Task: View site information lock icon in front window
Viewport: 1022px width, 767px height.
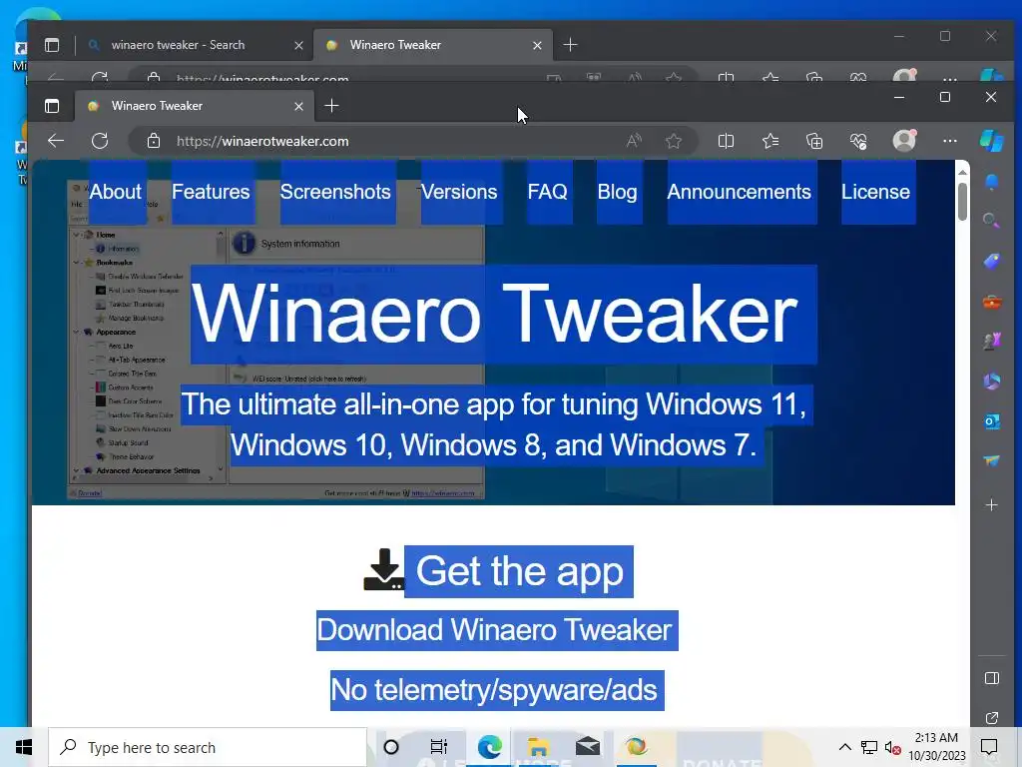Action: (x=153, y=141)
